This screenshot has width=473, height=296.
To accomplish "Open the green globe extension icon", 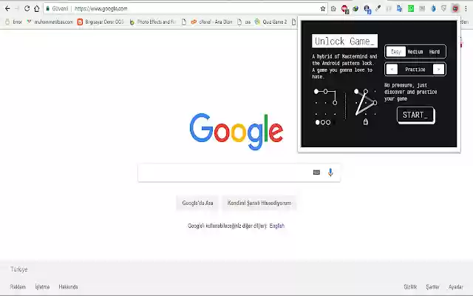I will (x=355, y=9).
